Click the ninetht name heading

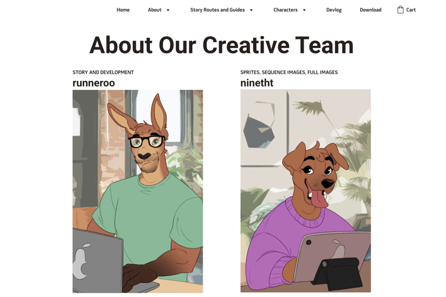(x=257, y=83)
